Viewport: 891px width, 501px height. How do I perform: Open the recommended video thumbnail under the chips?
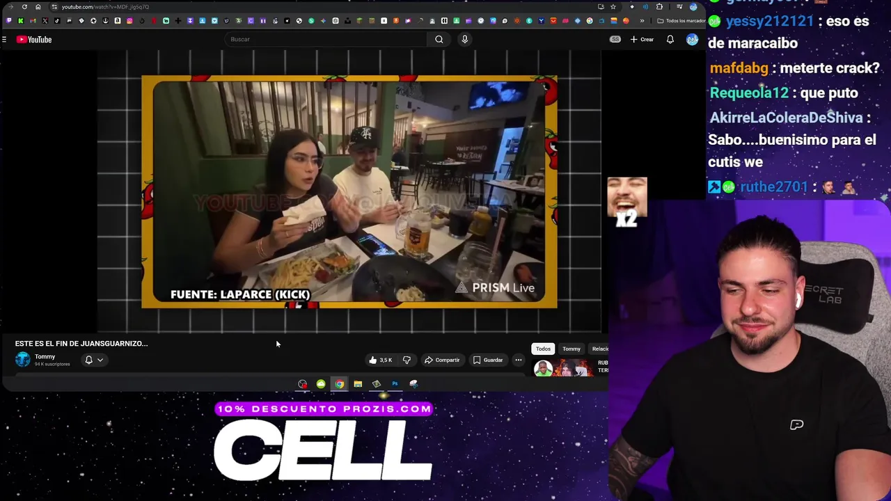[x=564, y=367]
